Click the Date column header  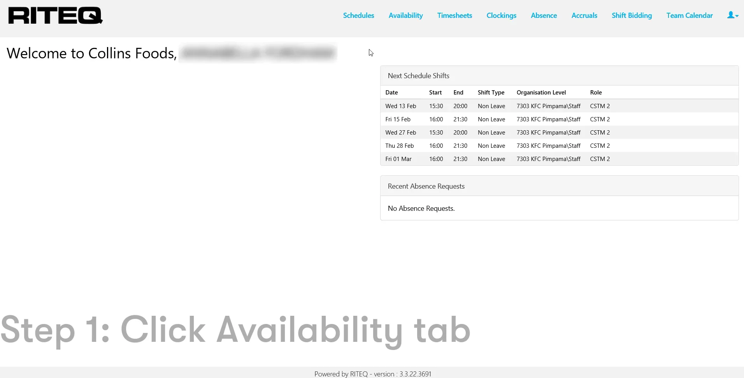(391, 93)
